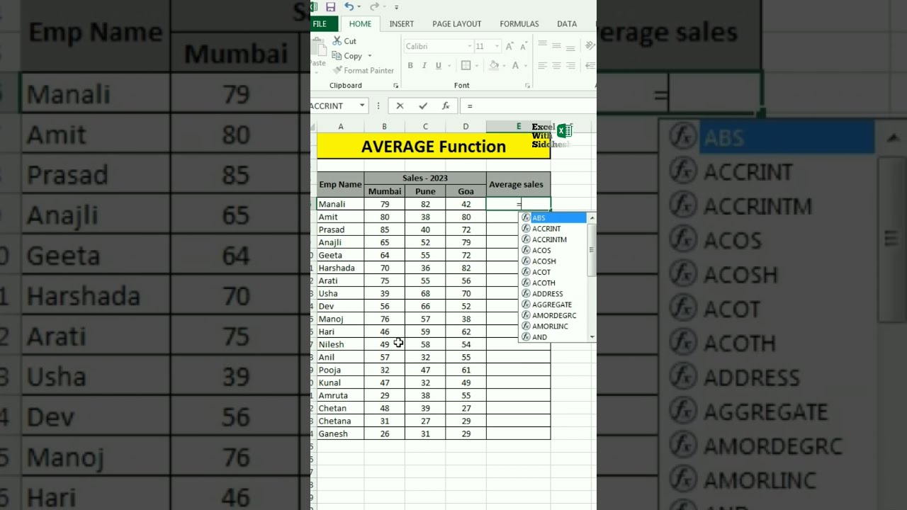Click the text Orientation icon
907x510 pixels.
pyautogui.click(x=590, y=46)
